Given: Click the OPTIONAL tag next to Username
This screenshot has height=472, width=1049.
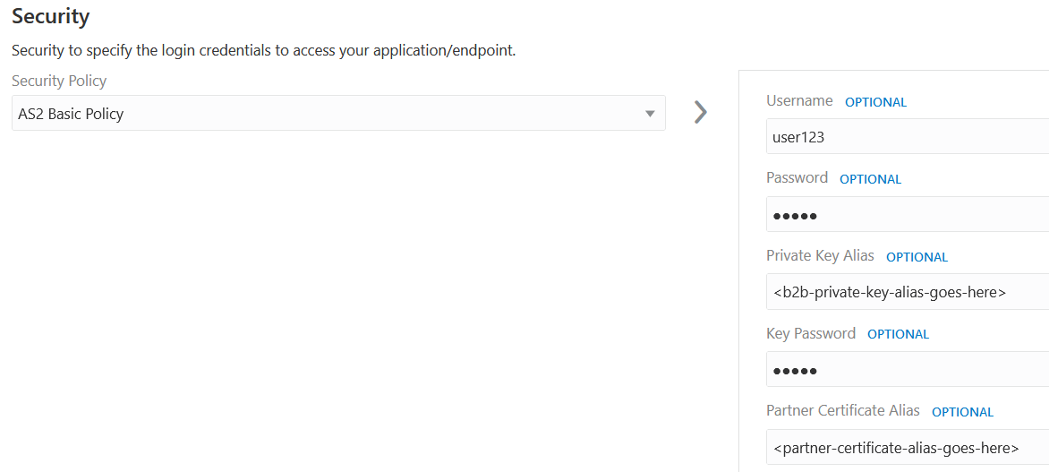Looking at the screenshot, I should (x=875, y=102).
